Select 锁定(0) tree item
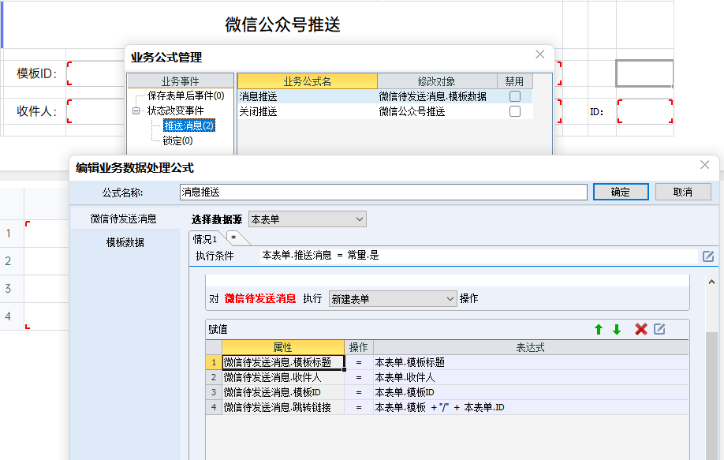This screenshot has height=460, width=724. (177, 141)
